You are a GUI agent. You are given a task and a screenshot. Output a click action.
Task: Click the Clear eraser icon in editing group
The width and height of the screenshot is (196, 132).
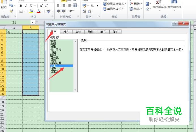pos(147,9)
